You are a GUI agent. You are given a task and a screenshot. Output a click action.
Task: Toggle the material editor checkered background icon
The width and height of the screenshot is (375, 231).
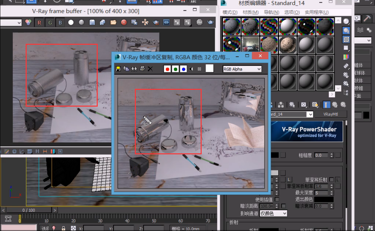pyautogui.click(x=346, y=39)
